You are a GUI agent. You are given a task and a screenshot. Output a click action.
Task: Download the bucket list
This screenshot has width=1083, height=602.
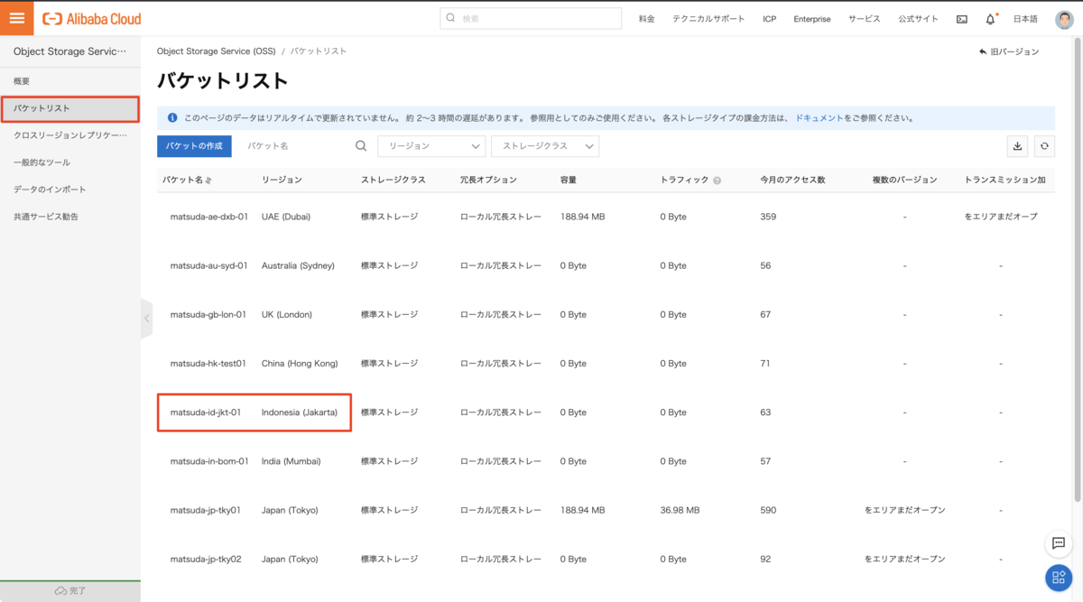click(1018, 146)
